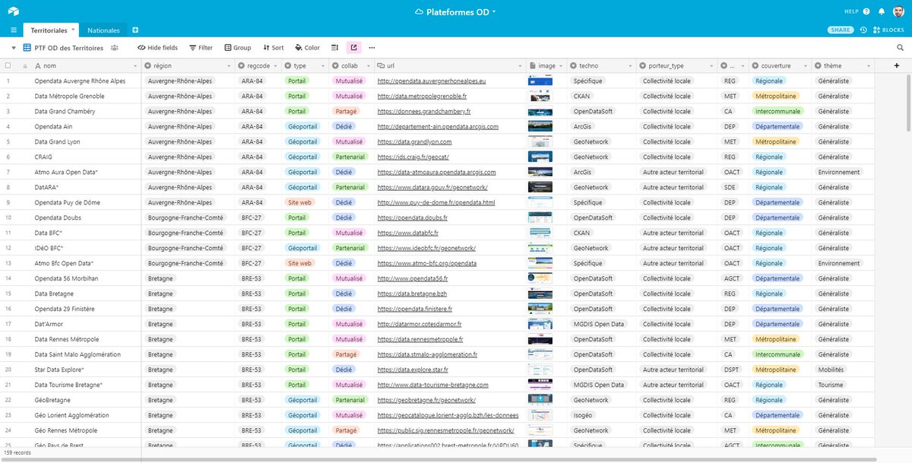Open the Plateformes OD base menu
The image size is (912, 463).
coord(456,11)
